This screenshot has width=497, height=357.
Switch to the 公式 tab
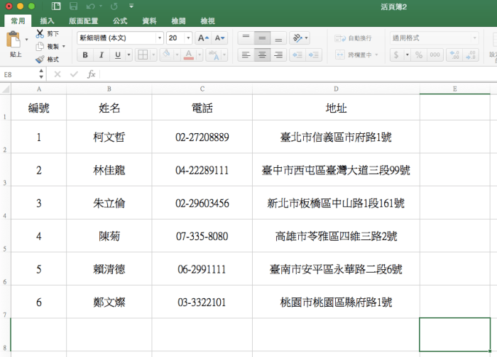pyautogui.click(x=120, y=21)
